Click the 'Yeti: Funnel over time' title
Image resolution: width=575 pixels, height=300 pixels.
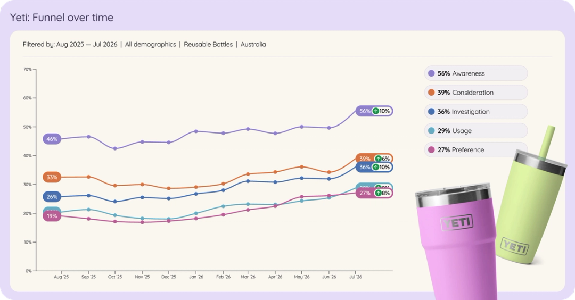click(62, 17)
